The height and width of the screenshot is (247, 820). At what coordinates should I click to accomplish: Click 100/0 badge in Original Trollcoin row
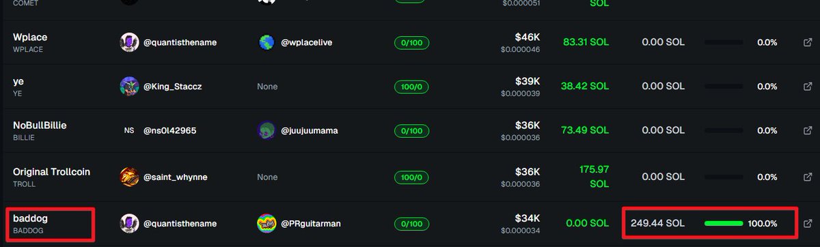tap(411, 177)
